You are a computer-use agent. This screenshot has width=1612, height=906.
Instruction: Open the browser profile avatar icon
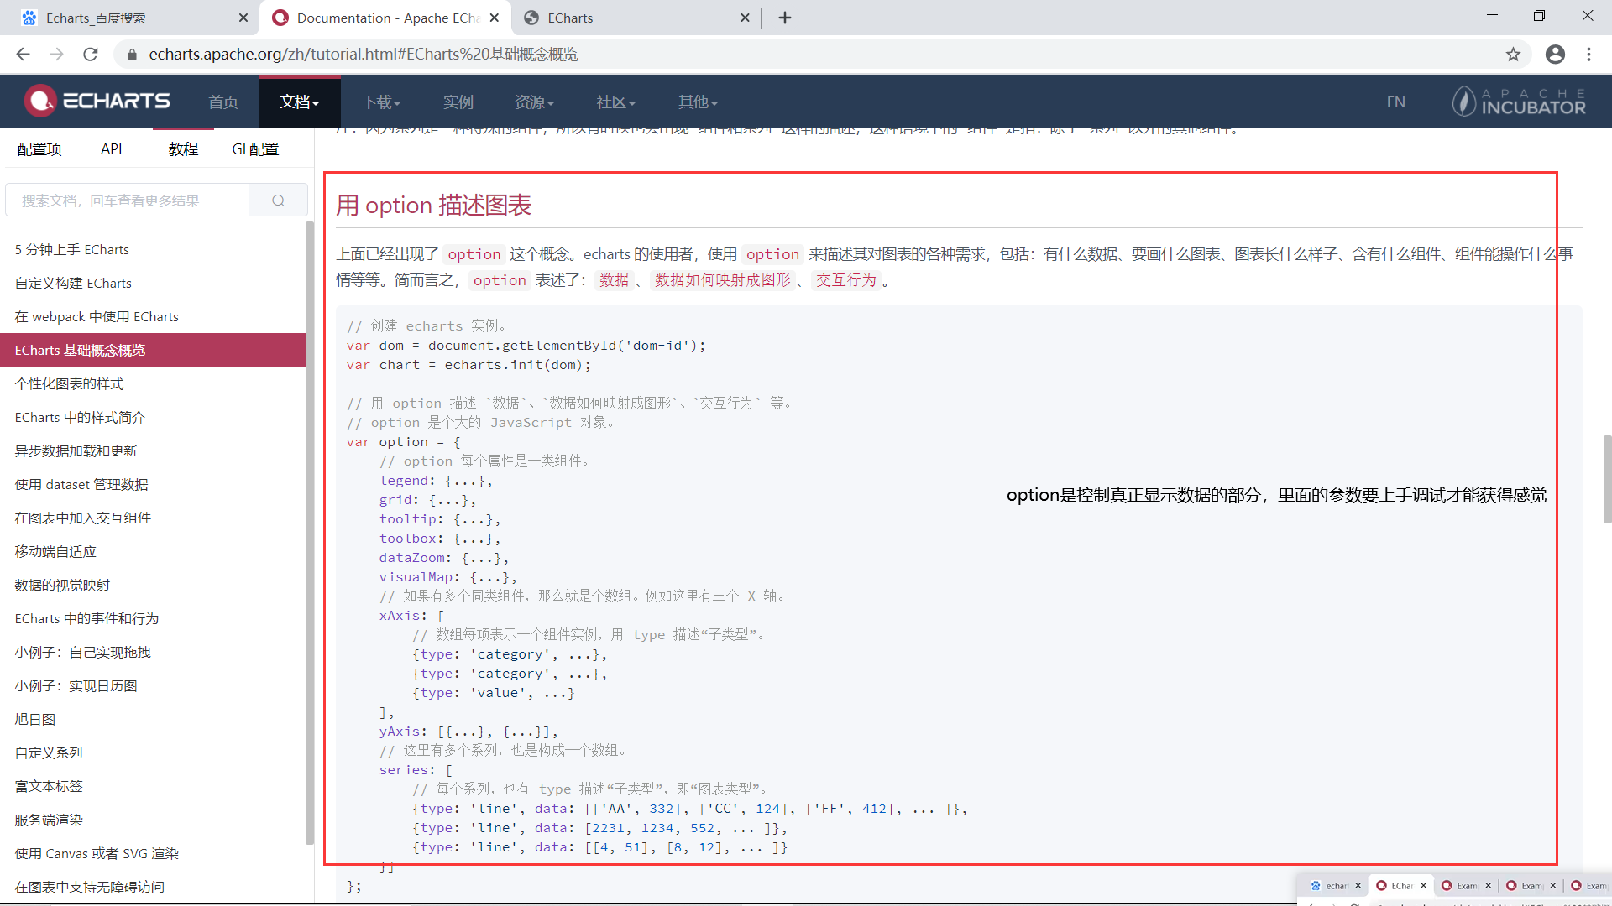(x=1555, y=55)
